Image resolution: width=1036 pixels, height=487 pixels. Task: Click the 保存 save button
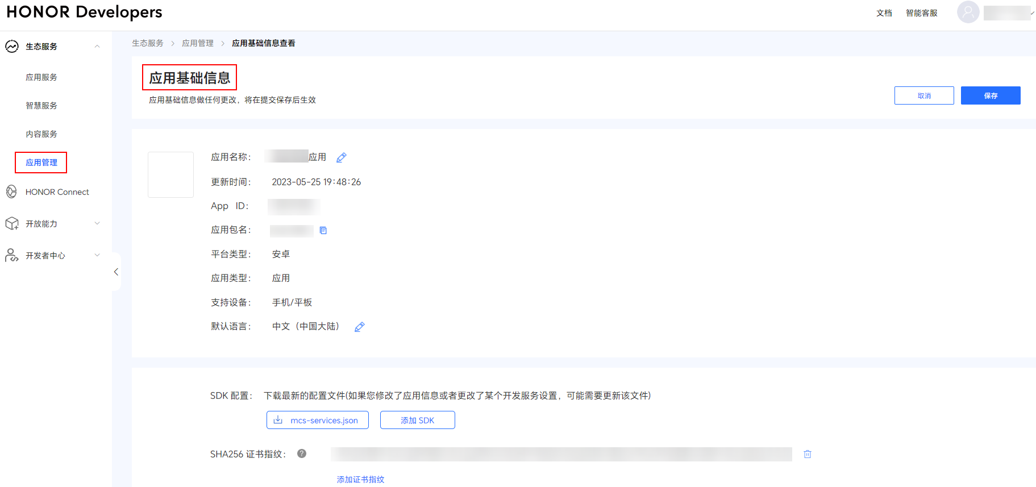click(991, 95)
